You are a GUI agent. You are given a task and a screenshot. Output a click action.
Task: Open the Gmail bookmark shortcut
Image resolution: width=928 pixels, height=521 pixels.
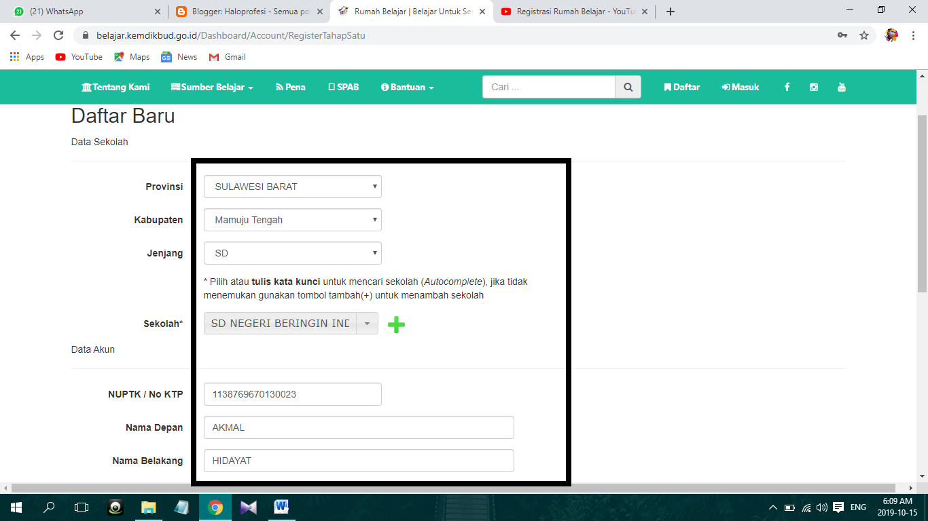point(227,57)
